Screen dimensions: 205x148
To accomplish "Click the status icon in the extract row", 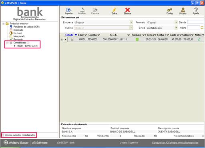I will click(x=72, y=39).
